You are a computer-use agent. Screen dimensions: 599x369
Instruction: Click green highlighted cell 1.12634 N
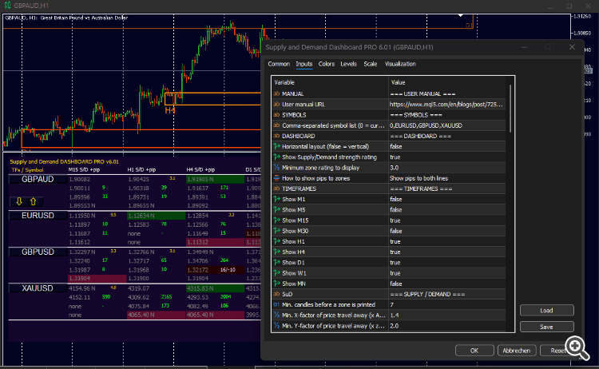pos(156,216)
